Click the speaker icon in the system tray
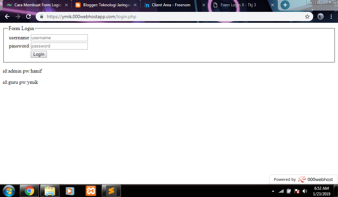338x197 pixels. click(305, 191)
